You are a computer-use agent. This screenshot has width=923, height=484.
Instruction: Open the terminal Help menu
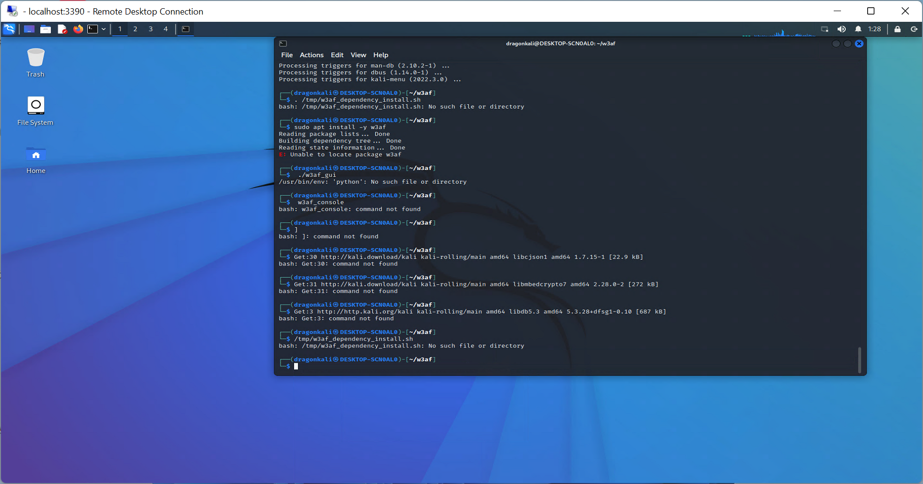[x=381, y=55]
